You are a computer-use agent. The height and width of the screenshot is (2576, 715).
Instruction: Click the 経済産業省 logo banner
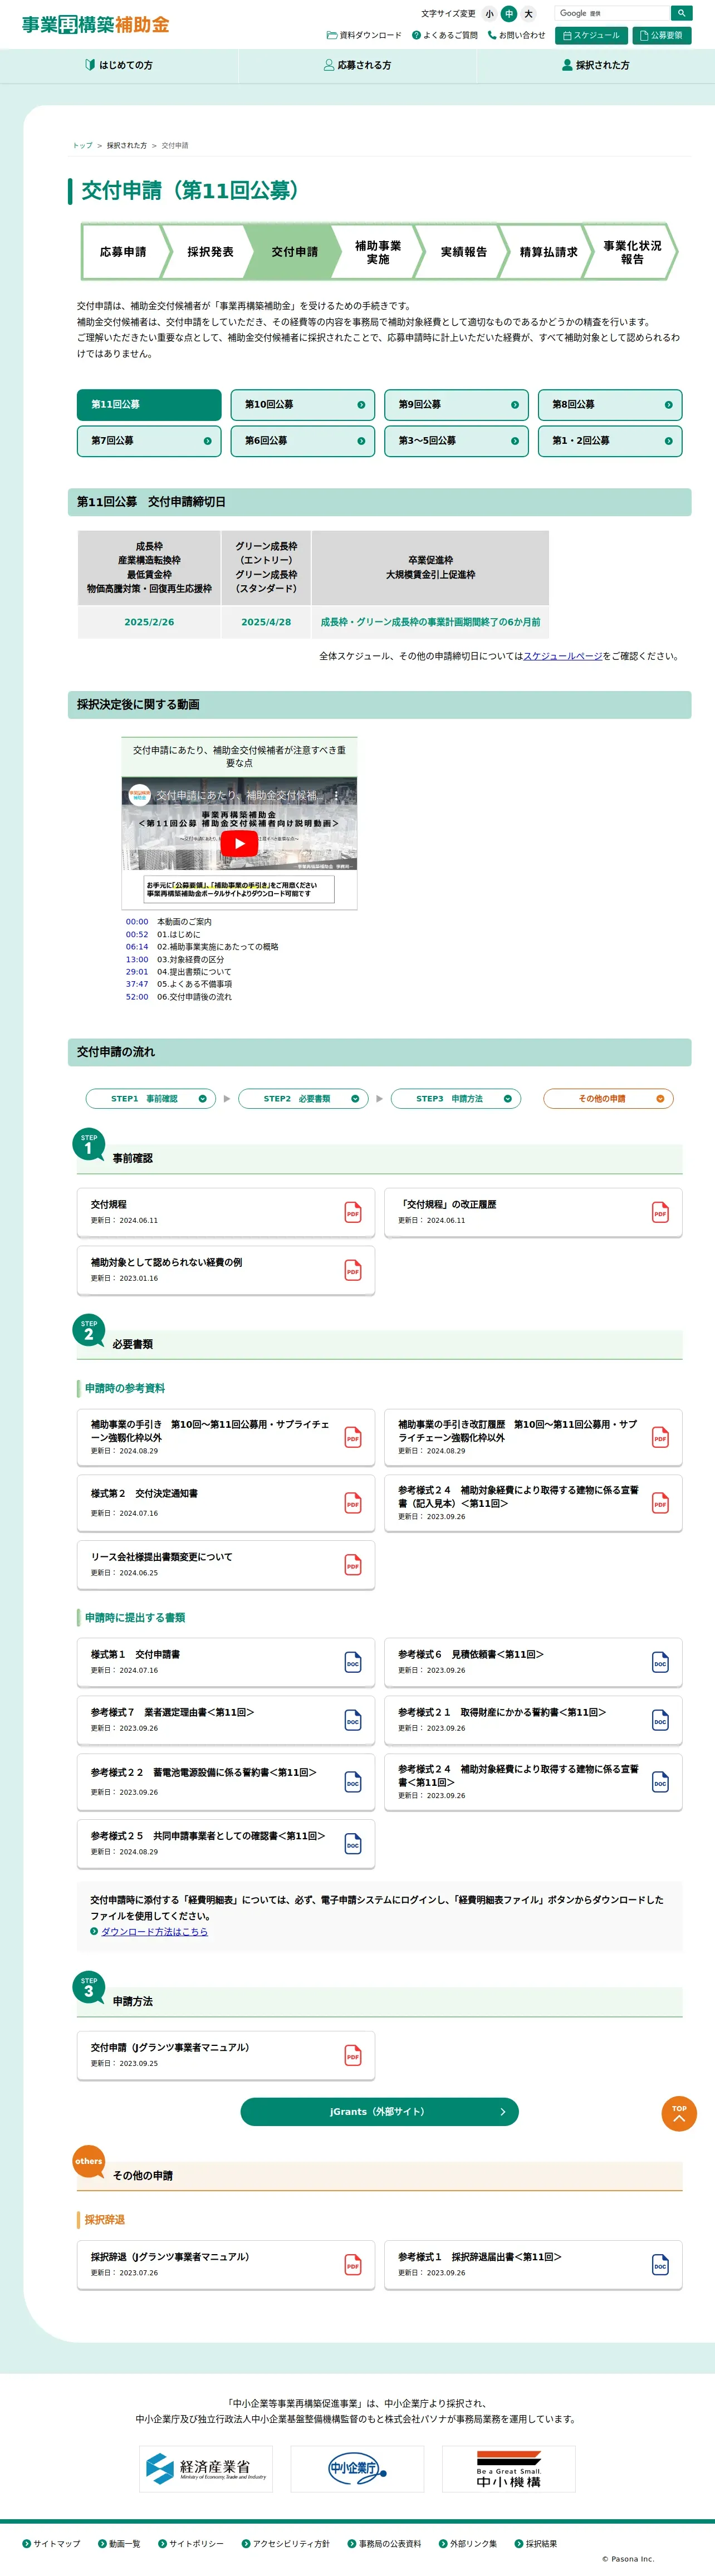206,2469
